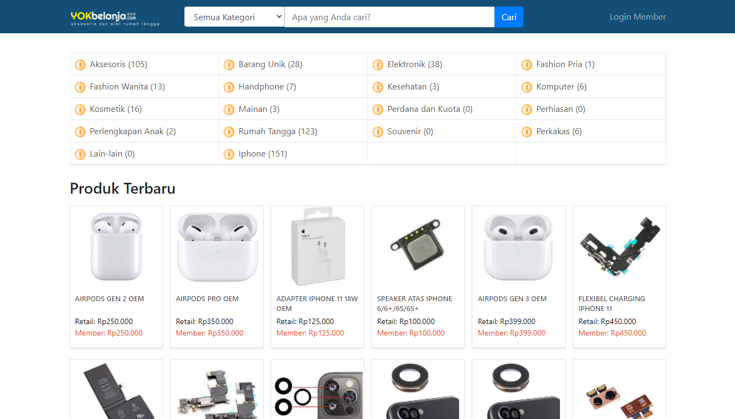735x419 pixels.
Task: Open the Speaker Atas iPhone product image
Action: pos(418,248)
